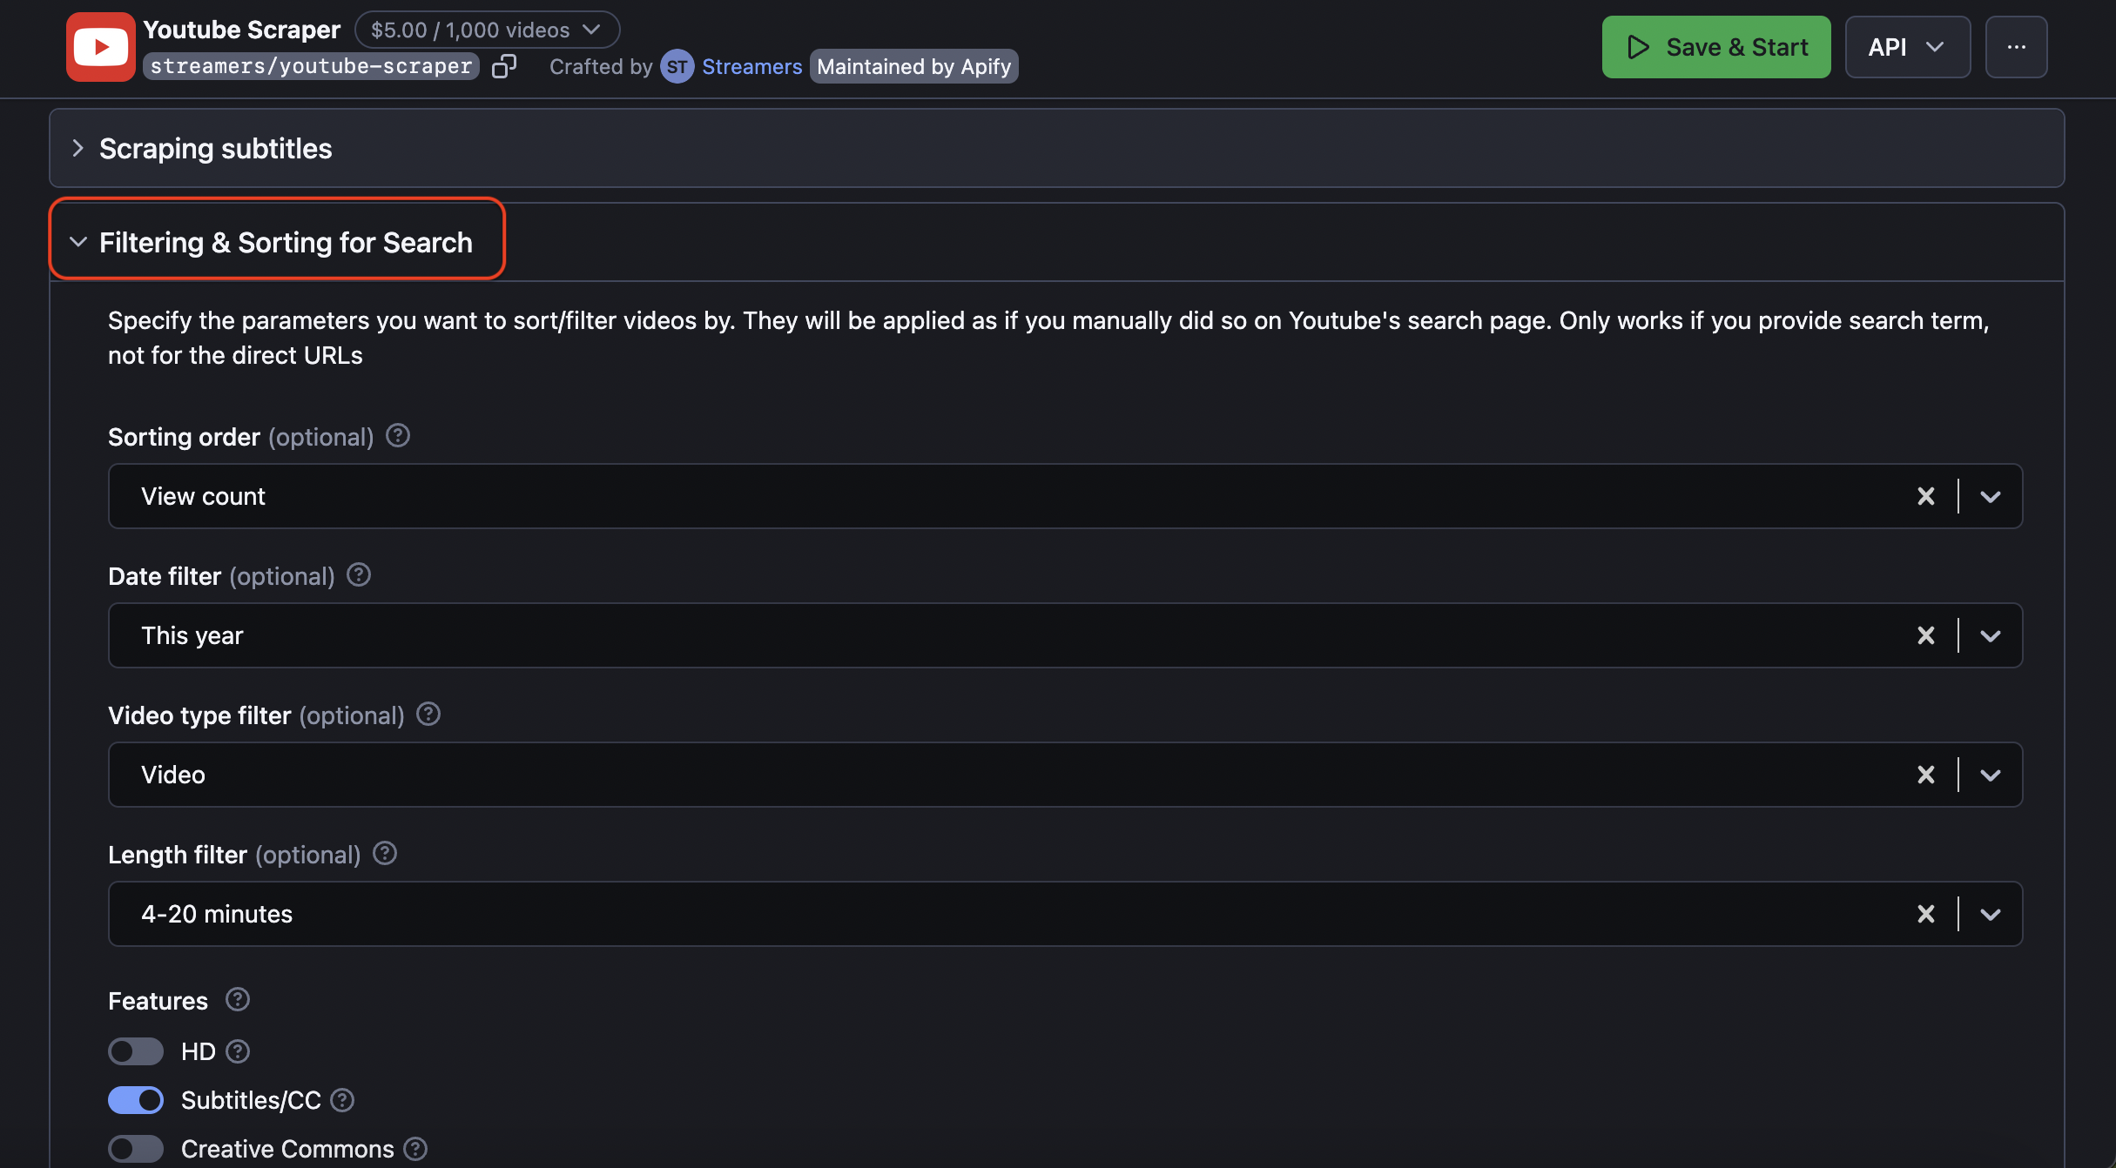Click the Save & Start button
Image resolution: width=2116 pixels, height=1168 pixels.
[1715, 46]
